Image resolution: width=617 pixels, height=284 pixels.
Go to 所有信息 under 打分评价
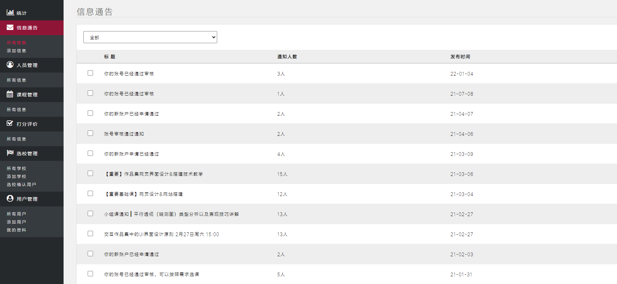coord(16,139)
